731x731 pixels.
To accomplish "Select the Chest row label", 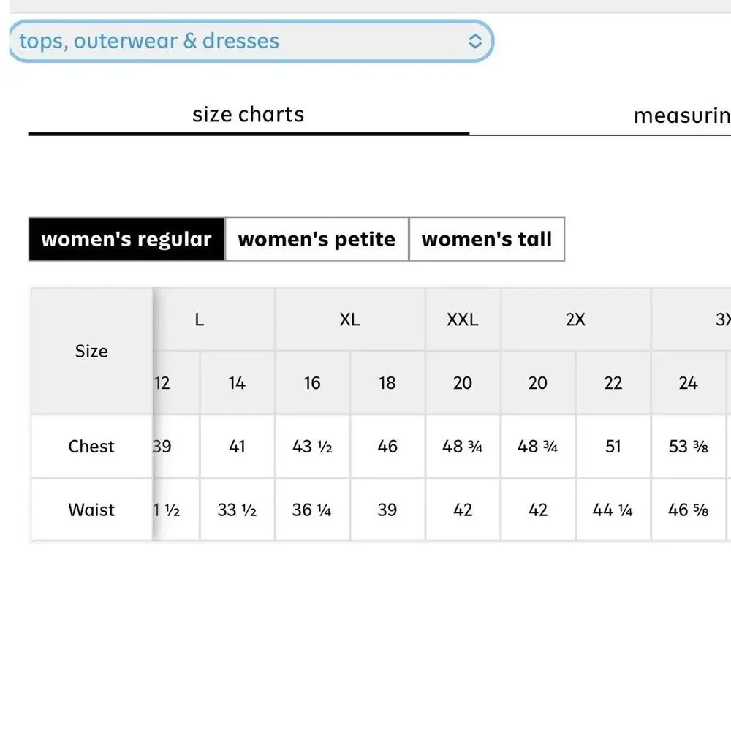I will (x=91, y=447).
